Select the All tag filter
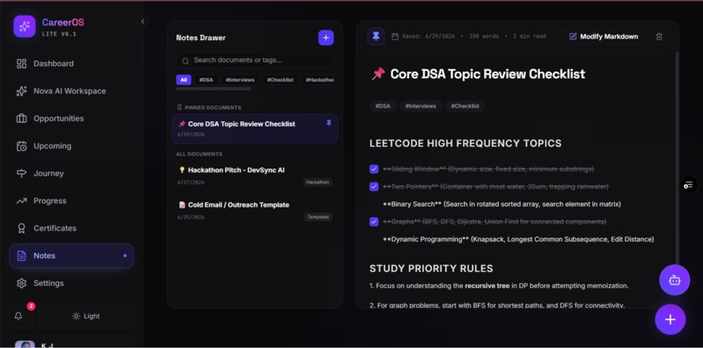703x348 pixels. (183, 80)
